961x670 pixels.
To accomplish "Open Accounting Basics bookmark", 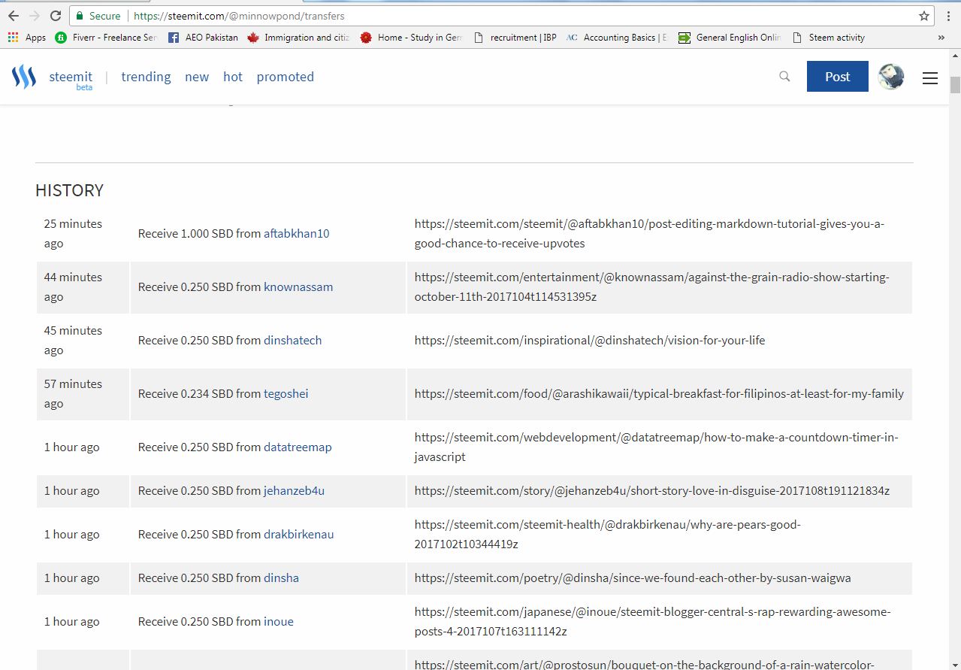I will pos(616,38).
